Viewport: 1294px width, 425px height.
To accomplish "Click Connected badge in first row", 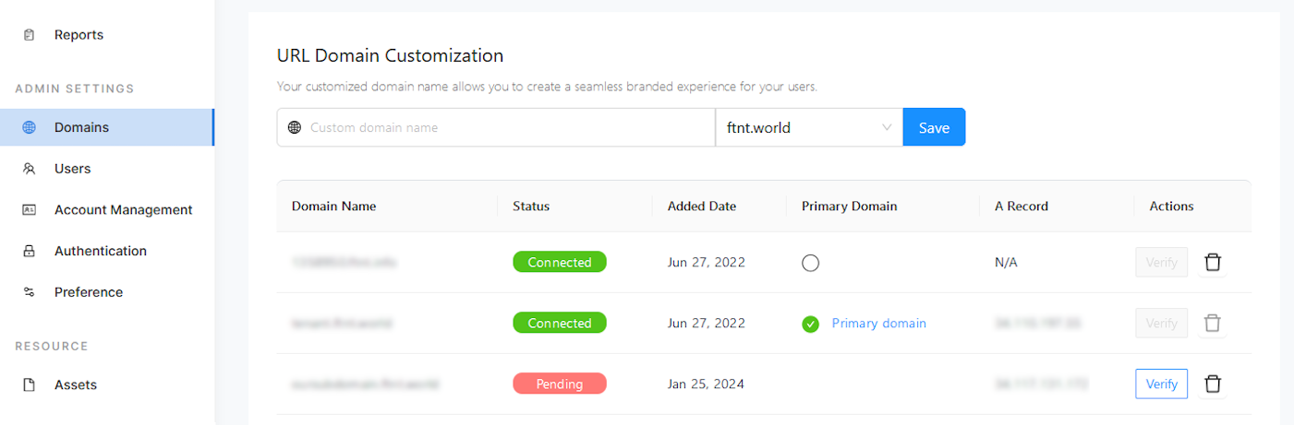I will coord(560,263).
